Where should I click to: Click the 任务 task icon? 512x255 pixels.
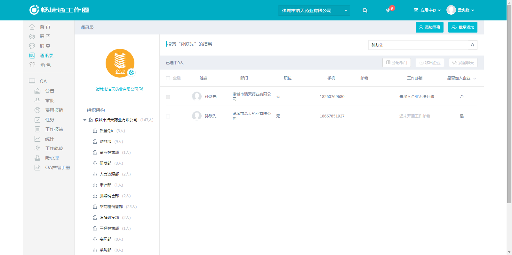37,120
